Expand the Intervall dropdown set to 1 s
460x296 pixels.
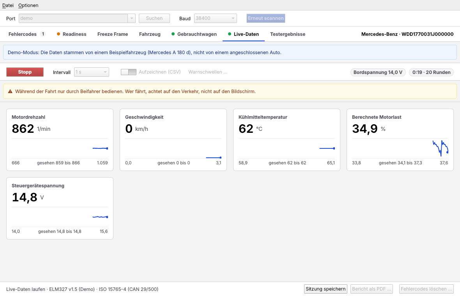click(x=92, y=72)
